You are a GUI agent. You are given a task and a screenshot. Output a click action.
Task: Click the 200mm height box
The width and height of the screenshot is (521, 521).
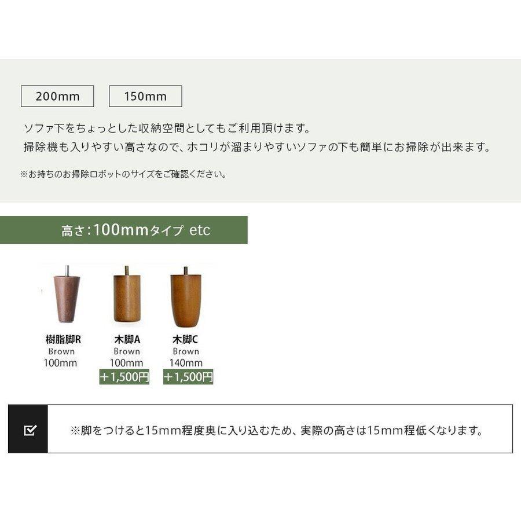point(57,96)
